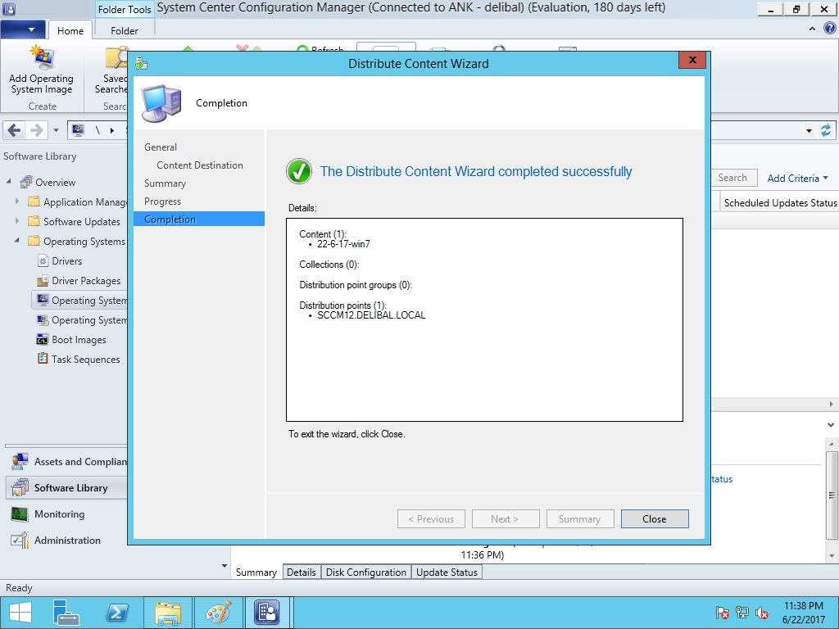Select the Drivers node icon
The width and height of the screenshot is (839, 629).
[x=43, y=261]
